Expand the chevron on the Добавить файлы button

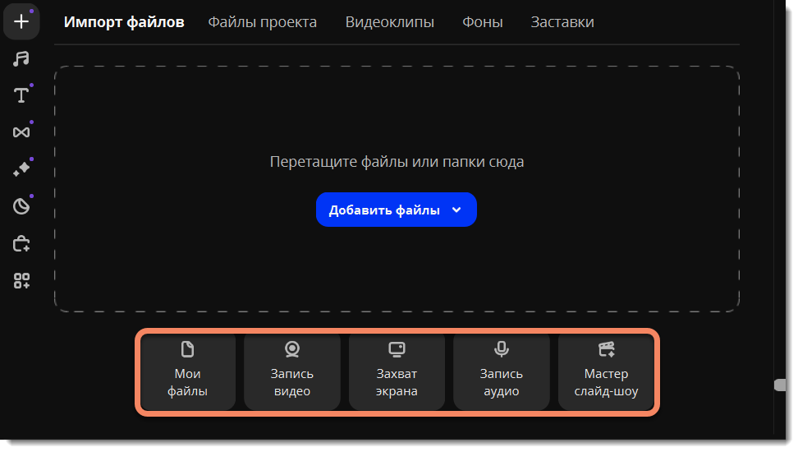coord(457,210)
